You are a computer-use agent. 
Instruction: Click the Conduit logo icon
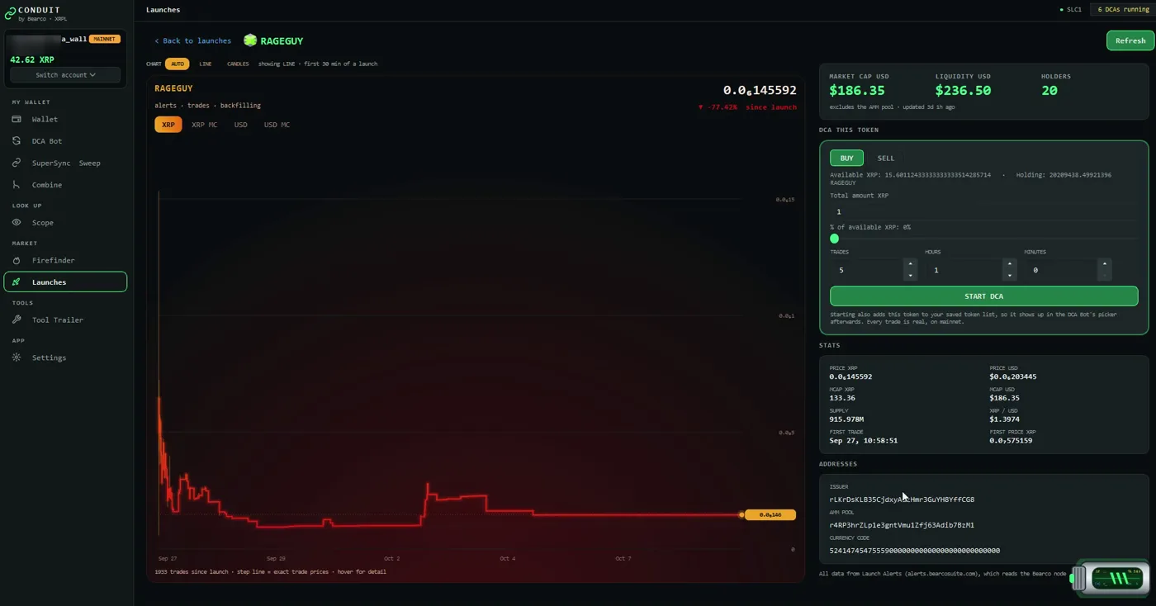point(11,13)
